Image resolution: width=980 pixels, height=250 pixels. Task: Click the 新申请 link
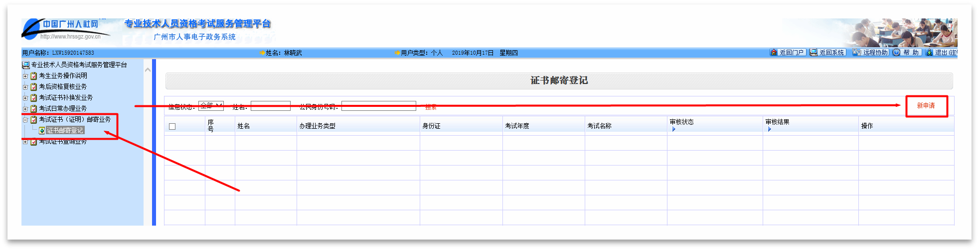[x=926, y=106]
